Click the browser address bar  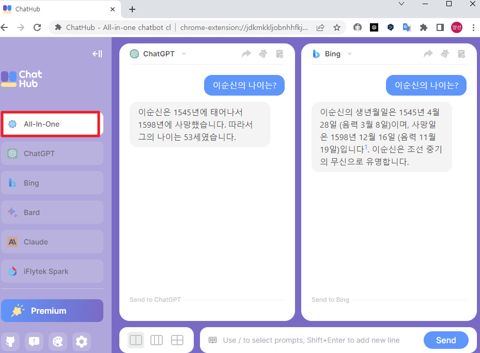click(183, 27)
